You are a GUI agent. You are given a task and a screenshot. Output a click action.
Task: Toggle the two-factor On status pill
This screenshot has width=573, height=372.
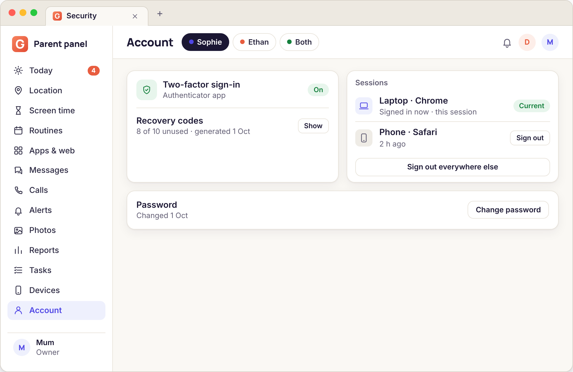point(318,90)
